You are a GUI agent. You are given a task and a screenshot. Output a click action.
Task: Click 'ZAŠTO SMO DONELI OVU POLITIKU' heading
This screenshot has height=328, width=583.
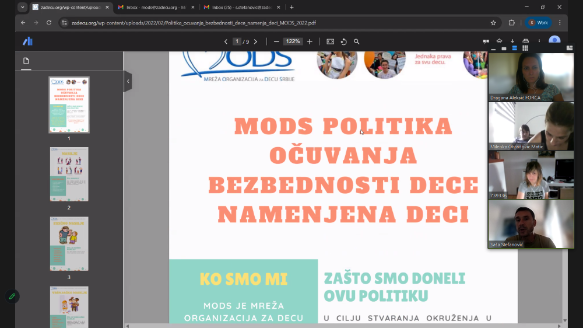click(395, 287)
